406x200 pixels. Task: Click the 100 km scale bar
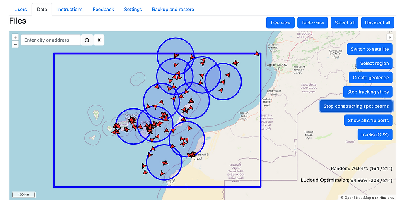[x=24, y=195]
